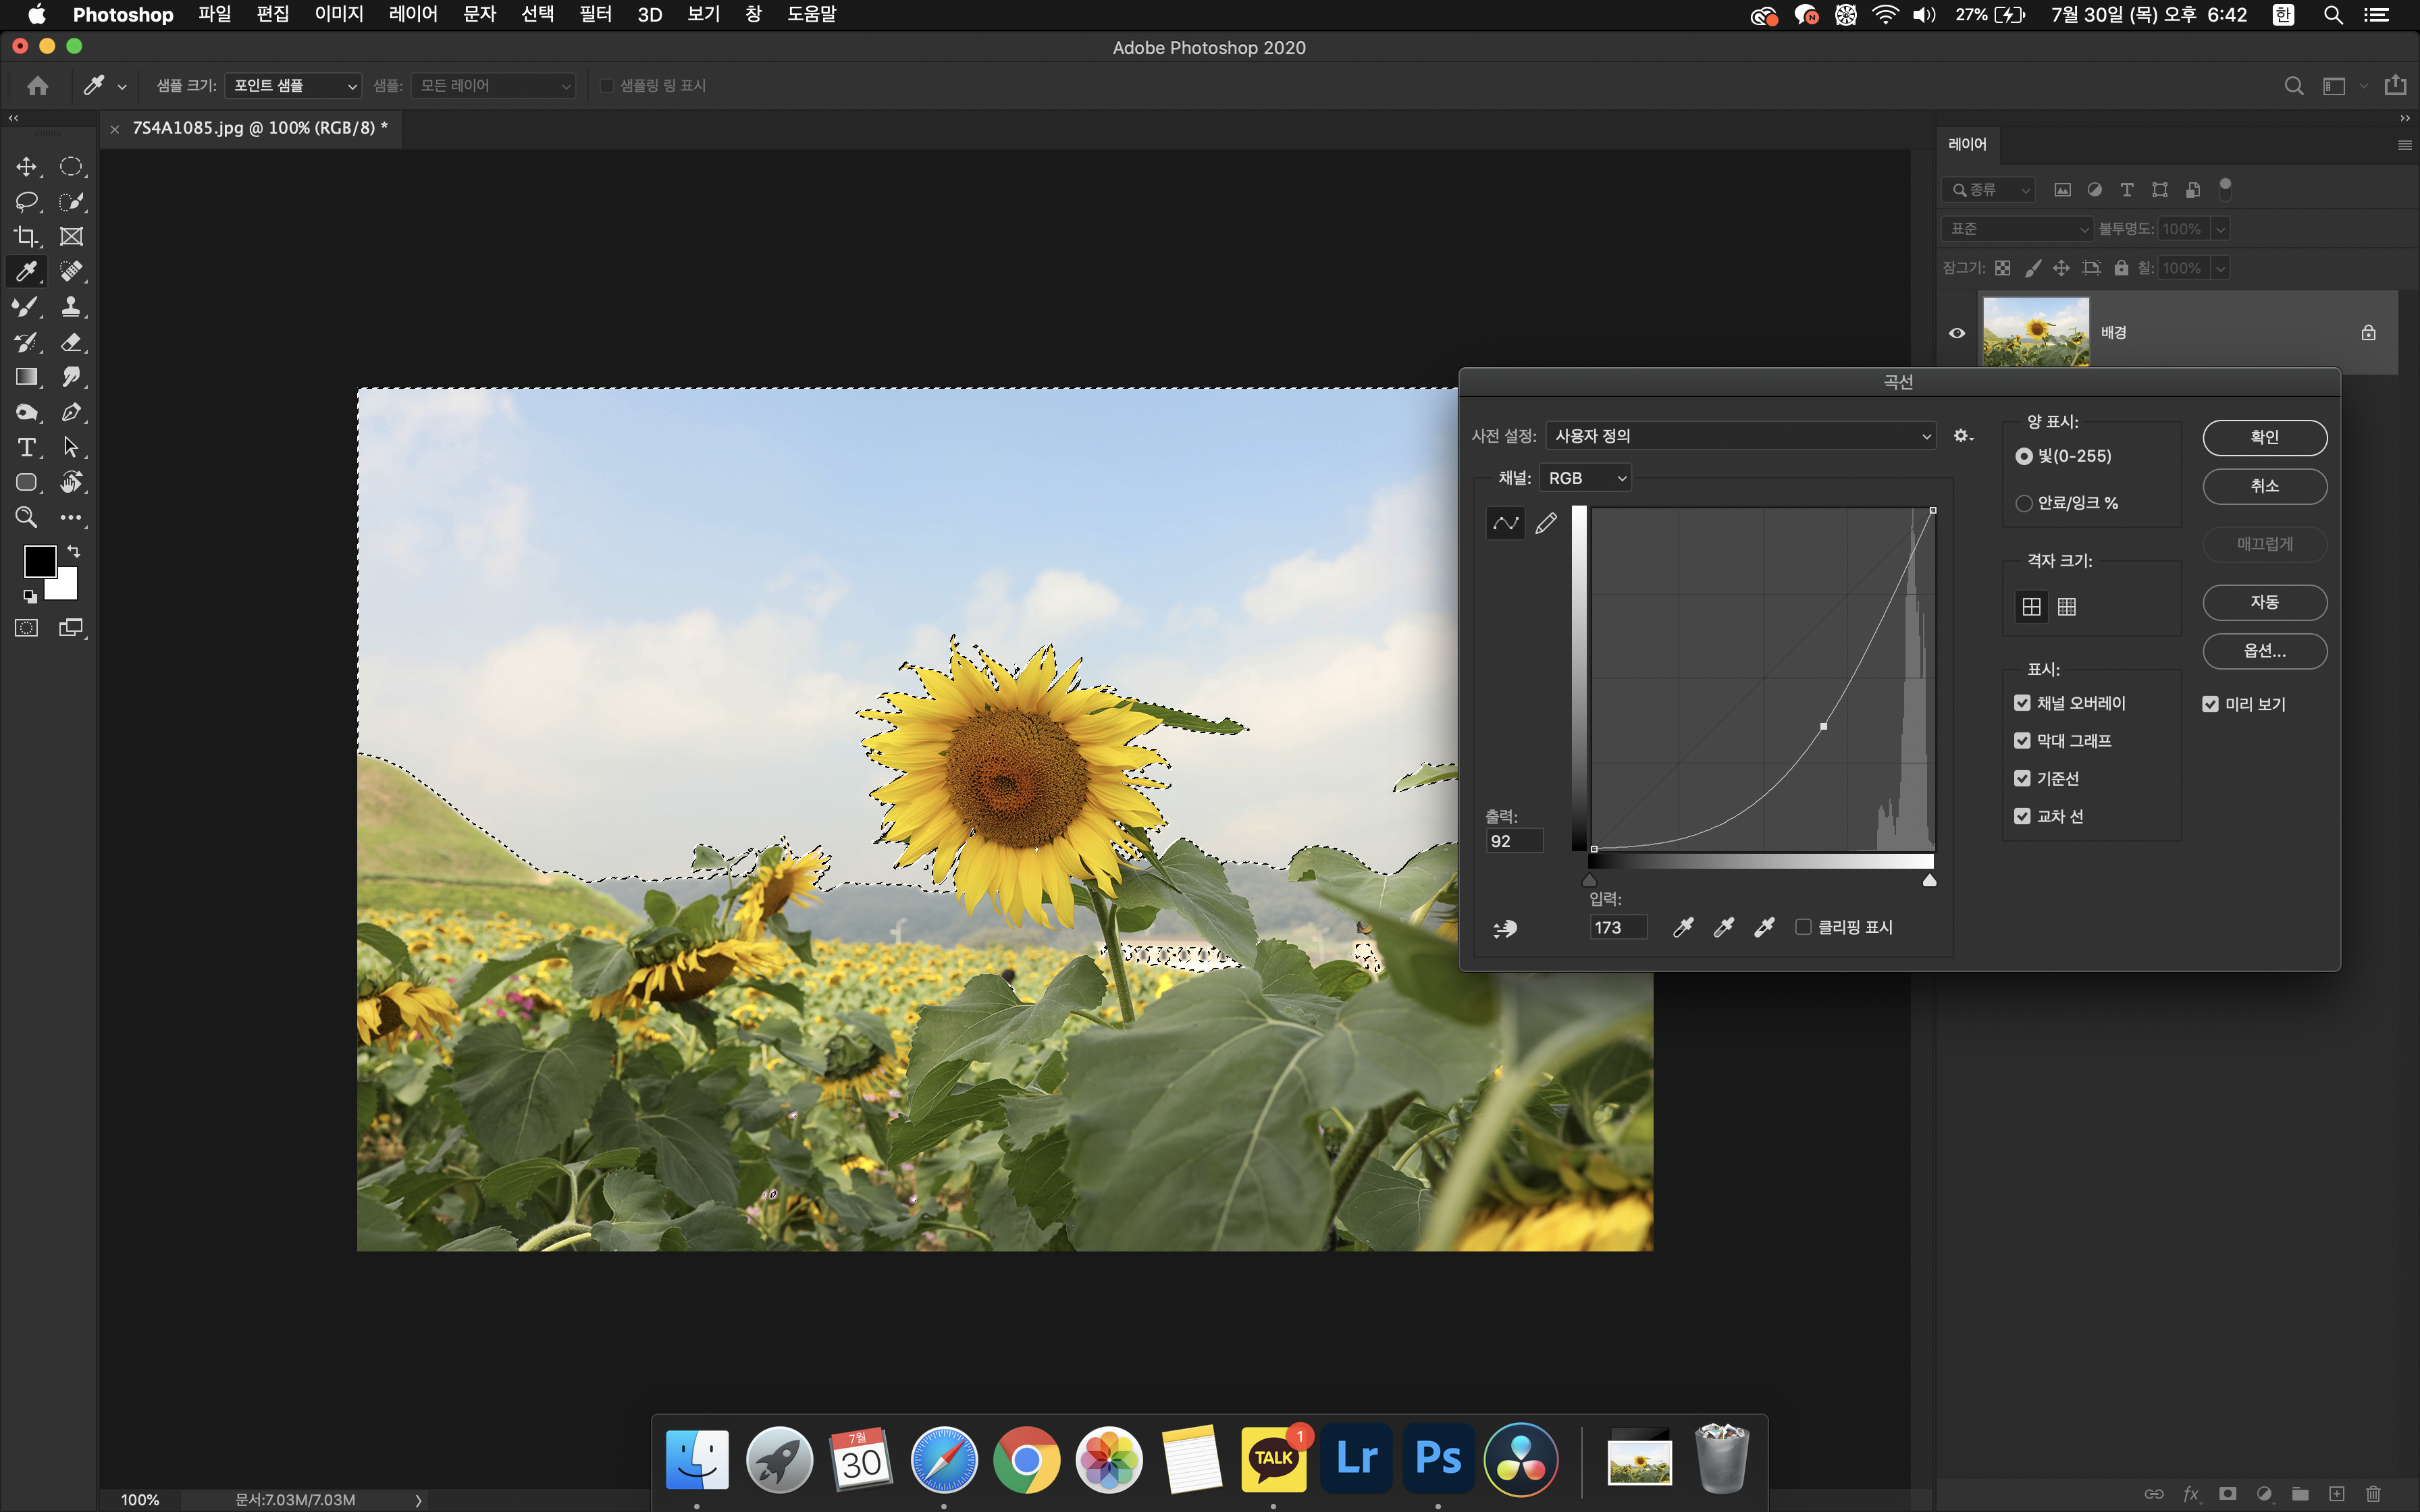Hide the 배경 layer with eye icon
Image resolution: width=2420 pixels, height=1512 pixels.
[x=1957, y=333]
